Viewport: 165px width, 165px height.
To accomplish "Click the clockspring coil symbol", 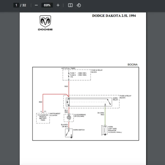I will coord(69,117).
